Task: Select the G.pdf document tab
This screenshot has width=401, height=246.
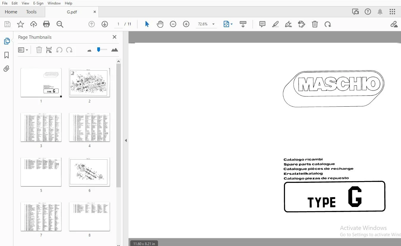Action: (x=72, y=12)
